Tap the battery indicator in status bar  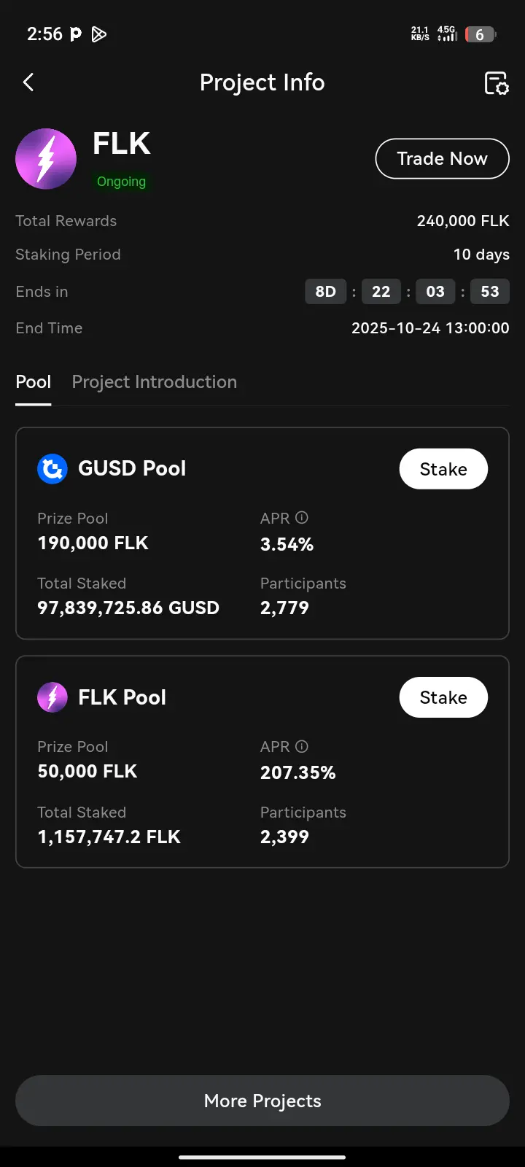[x=480, y=34]
